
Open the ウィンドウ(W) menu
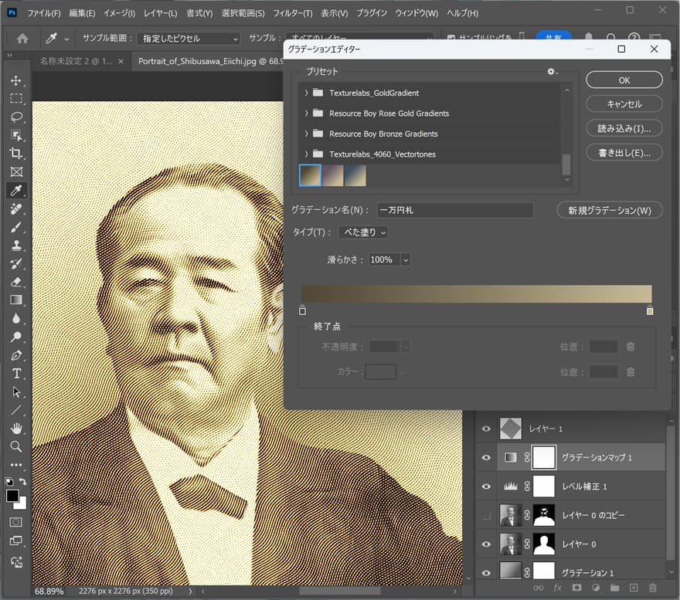416,13
